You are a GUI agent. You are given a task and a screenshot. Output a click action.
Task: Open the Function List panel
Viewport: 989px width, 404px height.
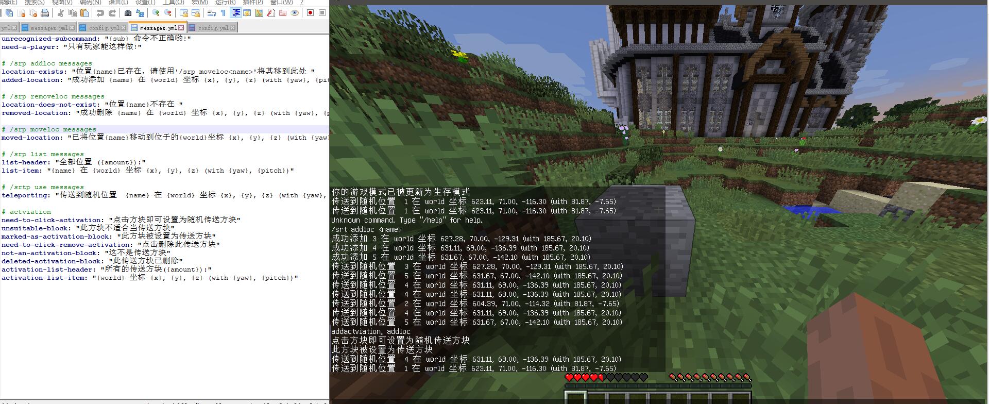tap(271, 13)
